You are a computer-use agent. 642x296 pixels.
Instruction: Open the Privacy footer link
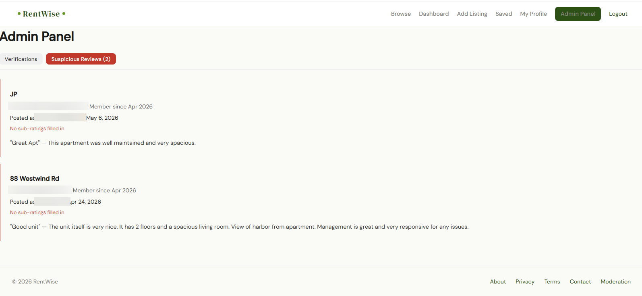pos(525,281)
